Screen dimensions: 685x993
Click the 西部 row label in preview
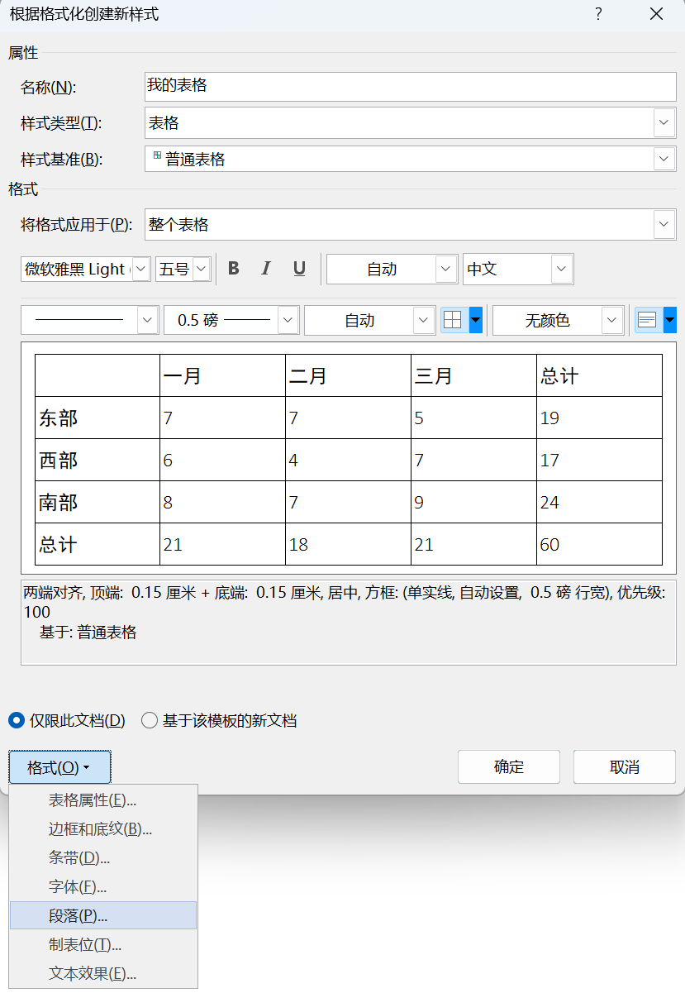tap(59, 461)
